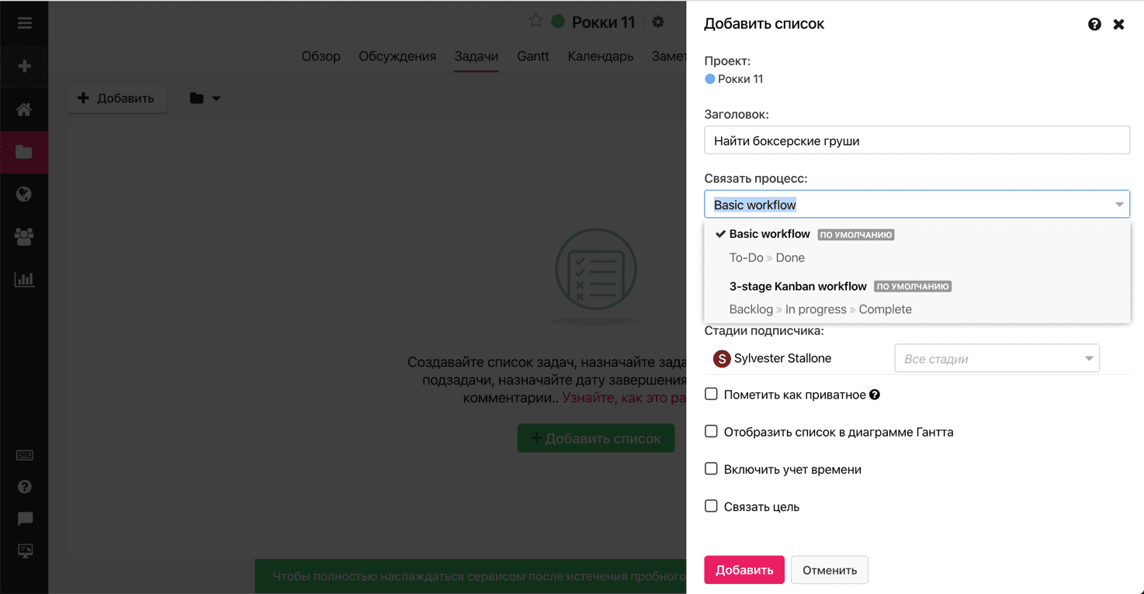This screenshot has height=594, width=1144.
Task: Click the home icon in sidebar
Action: tap(24, 109)
